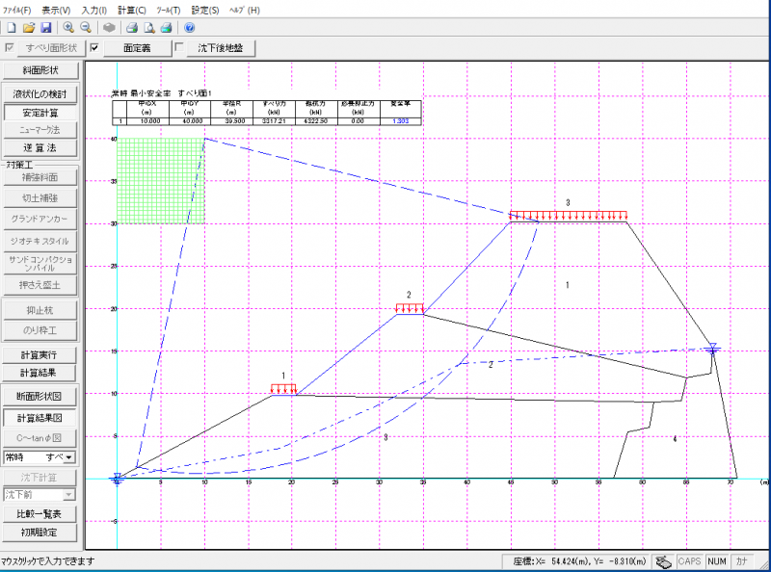This screenshot has height=572, width=771.
Task: Click safety factor value 1.303
Action: coord(400,121)
